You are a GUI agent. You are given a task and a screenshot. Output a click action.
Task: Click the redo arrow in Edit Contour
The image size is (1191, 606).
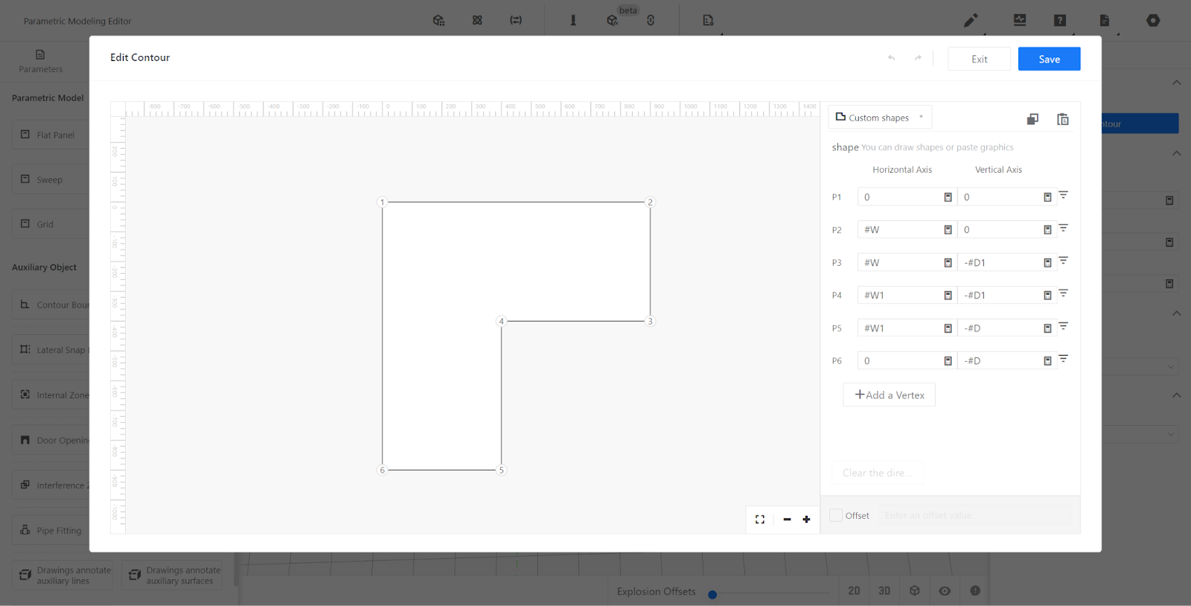[918, 58]
